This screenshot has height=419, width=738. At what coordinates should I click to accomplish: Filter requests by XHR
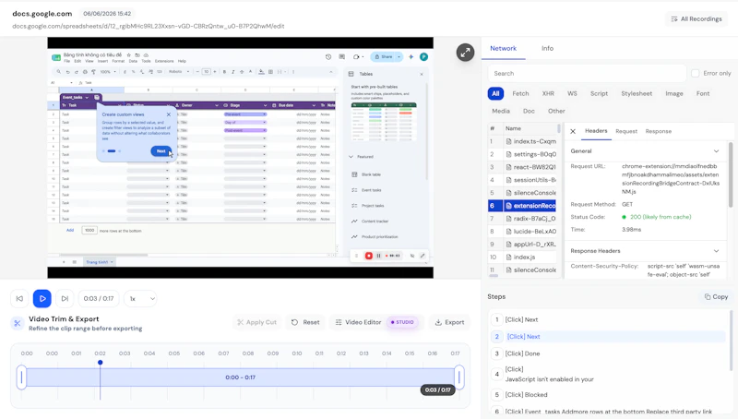tap(548, 94)
